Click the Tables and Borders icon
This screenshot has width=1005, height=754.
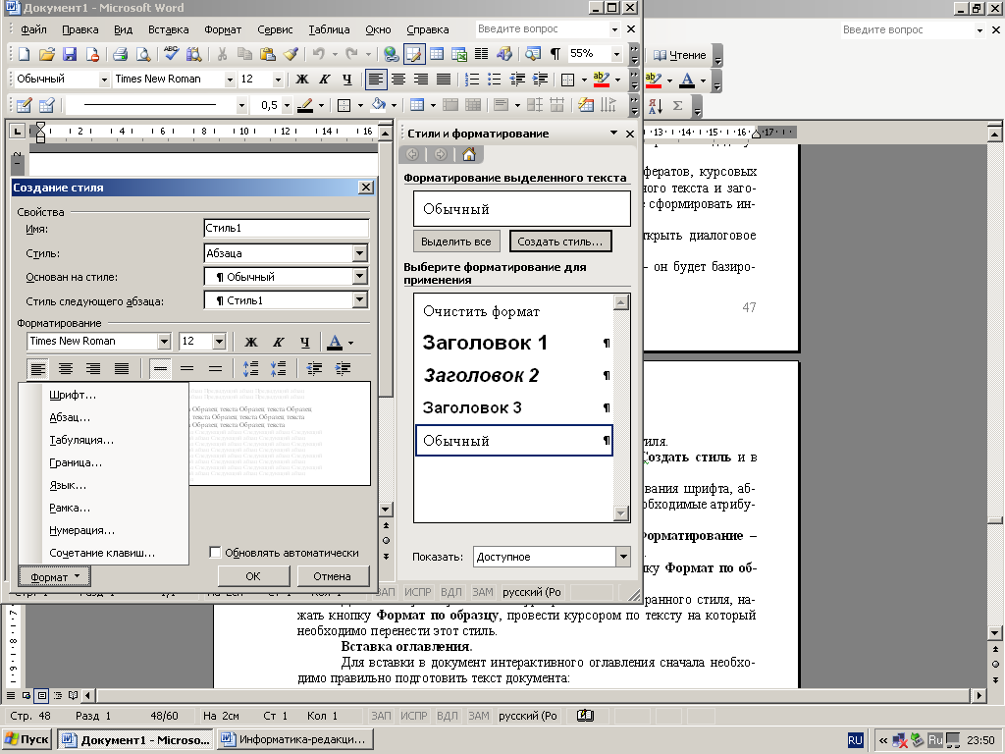click(414, 55)
